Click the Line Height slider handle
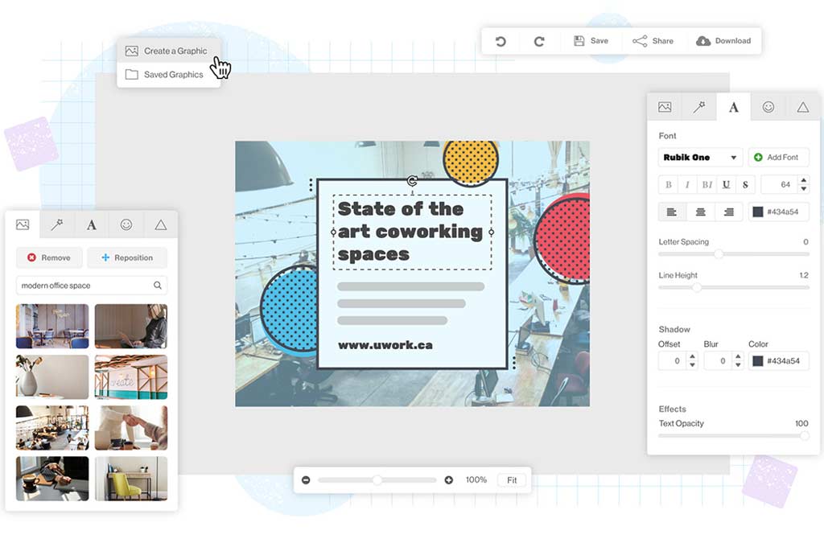The width and height of the screenshot is (824, 547). [x=697, y=287]
